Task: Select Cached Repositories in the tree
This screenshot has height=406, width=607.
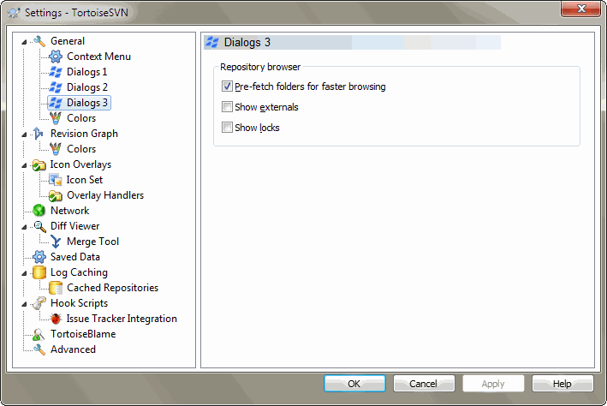Action: (x=112, y=288)
